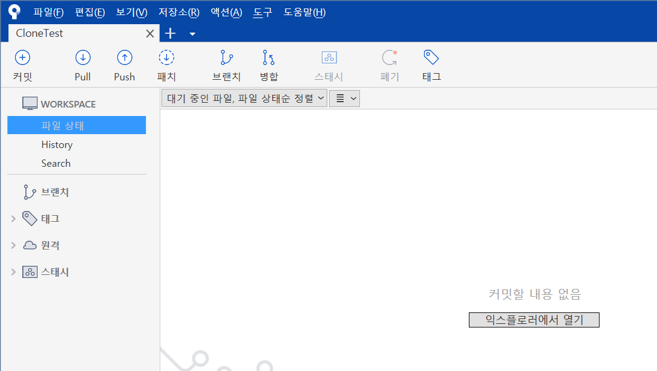Open the 액션(A) menu

click(x=226, y=12)
